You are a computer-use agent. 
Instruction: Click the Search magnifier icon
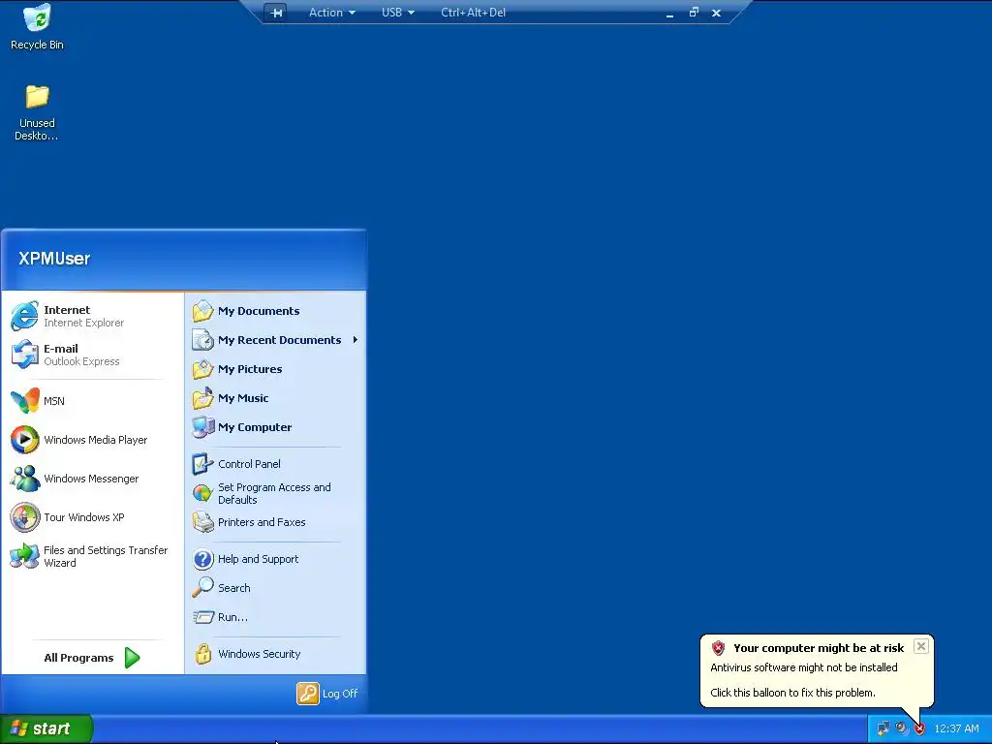tap(203, 588)
